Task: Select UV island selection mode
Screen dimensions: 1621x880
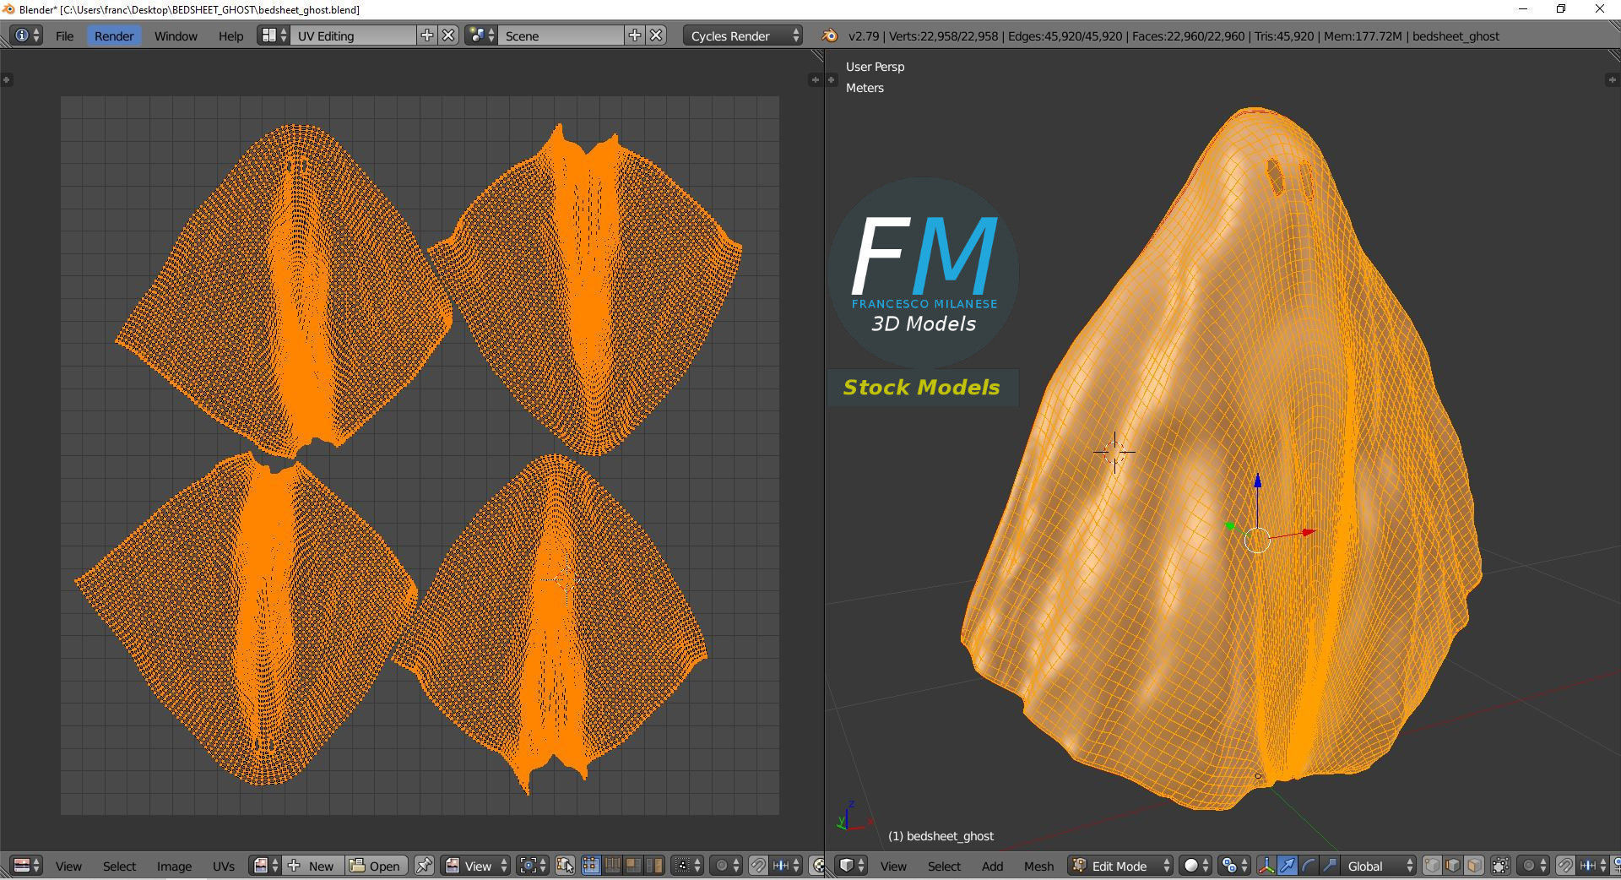Action: pyautogui.click(x=654, y=866)
